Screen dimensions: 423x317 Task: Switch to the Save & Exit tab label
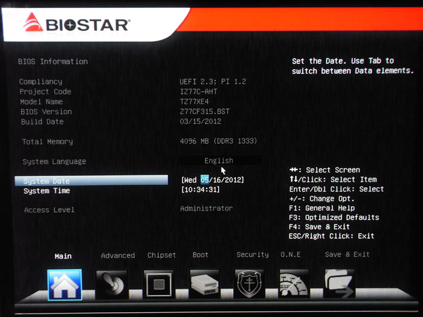click(x=347, y=254)
